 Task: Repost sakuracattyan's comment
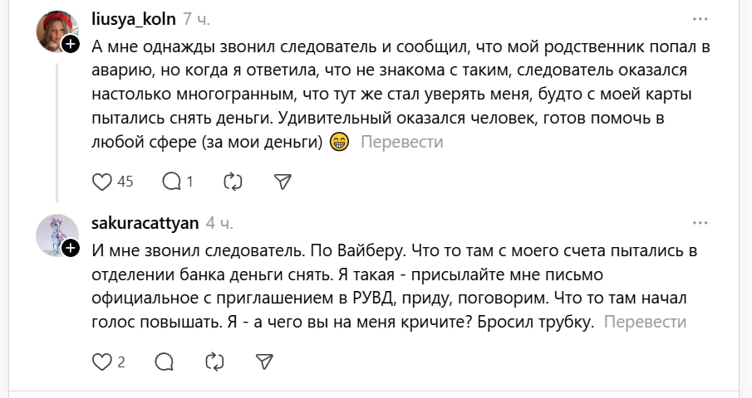[214, 361]
